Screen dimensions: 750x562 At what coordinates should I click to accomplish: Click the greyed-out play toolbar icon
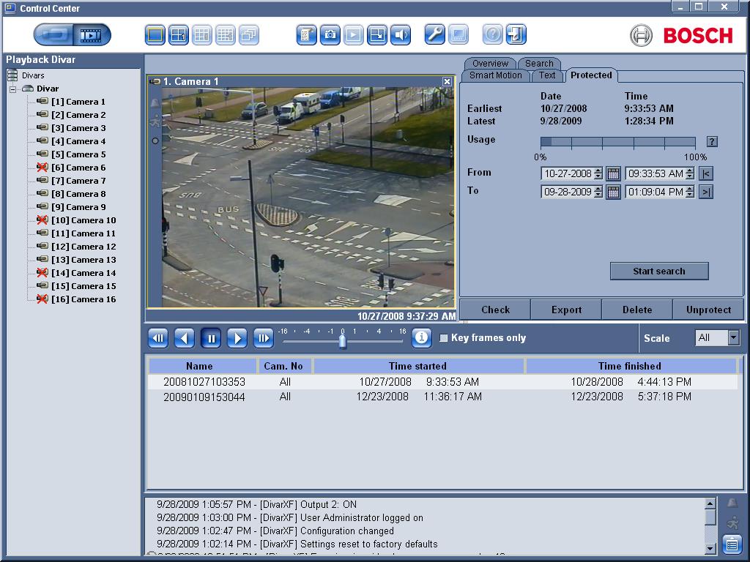click(x=354, y=35)
